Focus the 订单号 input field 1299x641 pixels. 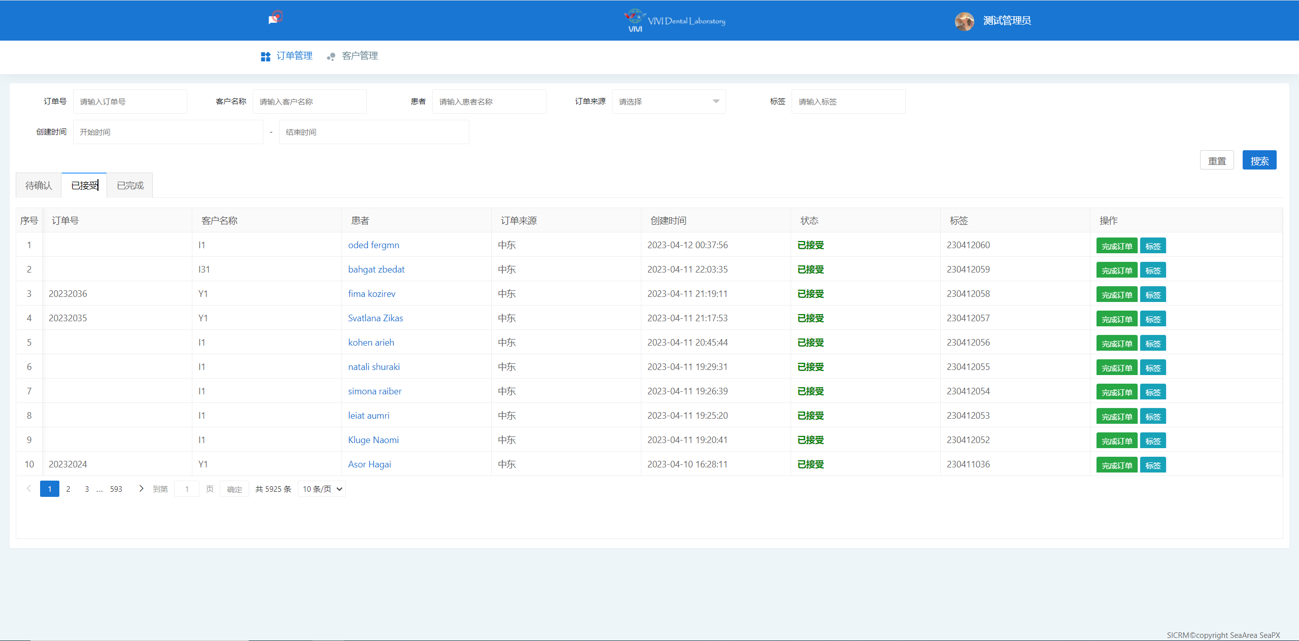tap(130, 102)
